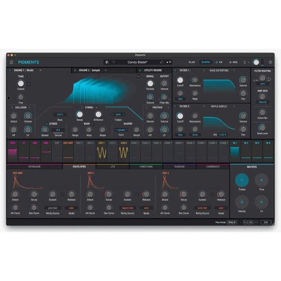Click previous arrow beside FRICTION
Image resolution: width=281 pixels, height=281 pixels.
(x=147, y=107)
